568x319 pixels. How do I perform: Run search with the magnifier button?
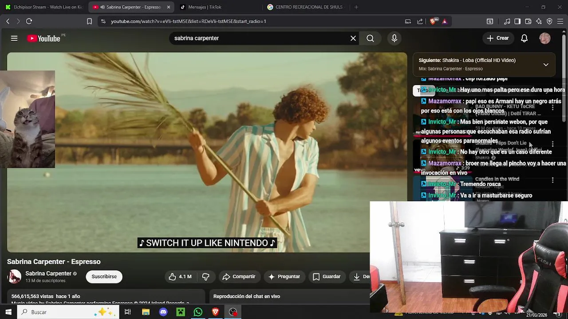pos(370,39)
